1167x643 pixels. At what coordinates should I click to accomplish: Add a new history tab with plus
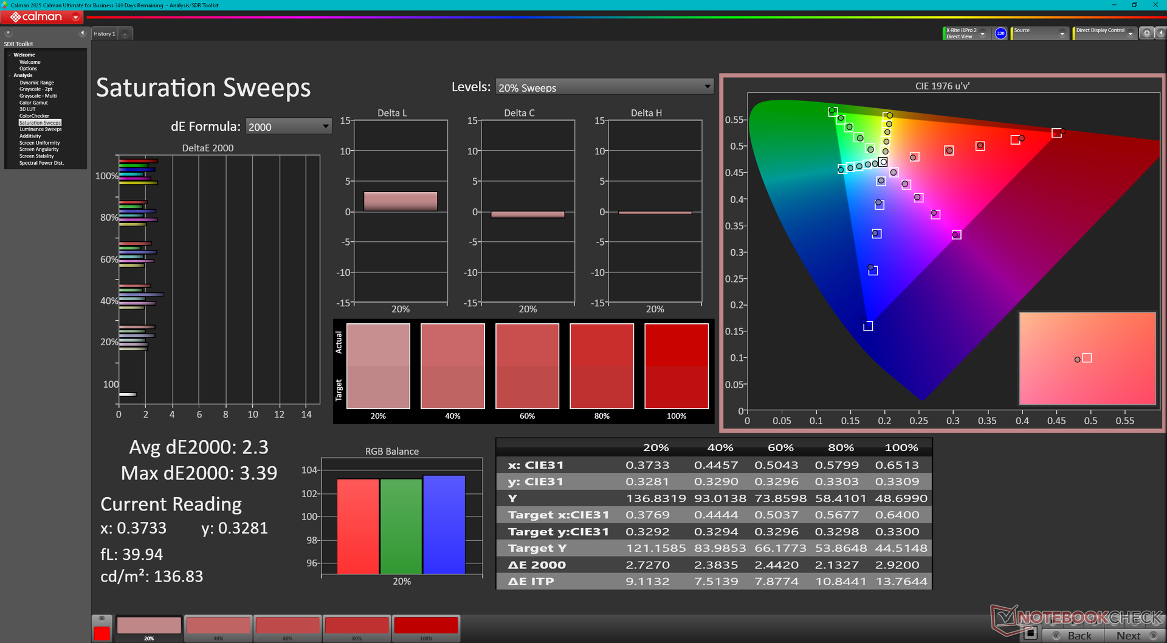click(125, 34)
